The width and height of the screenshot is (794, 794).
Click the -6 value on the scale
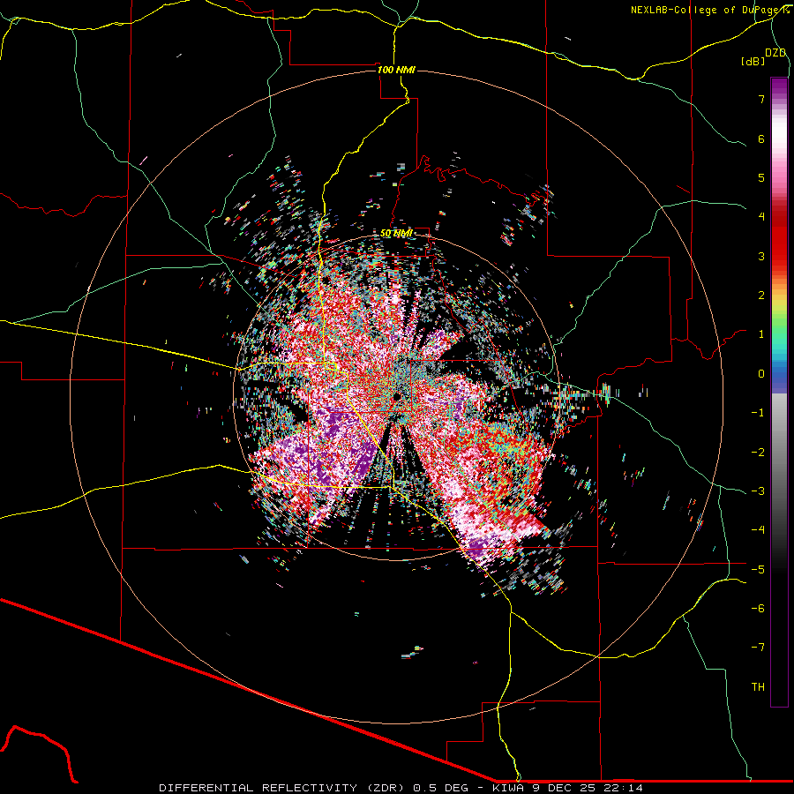click(758, 609)
